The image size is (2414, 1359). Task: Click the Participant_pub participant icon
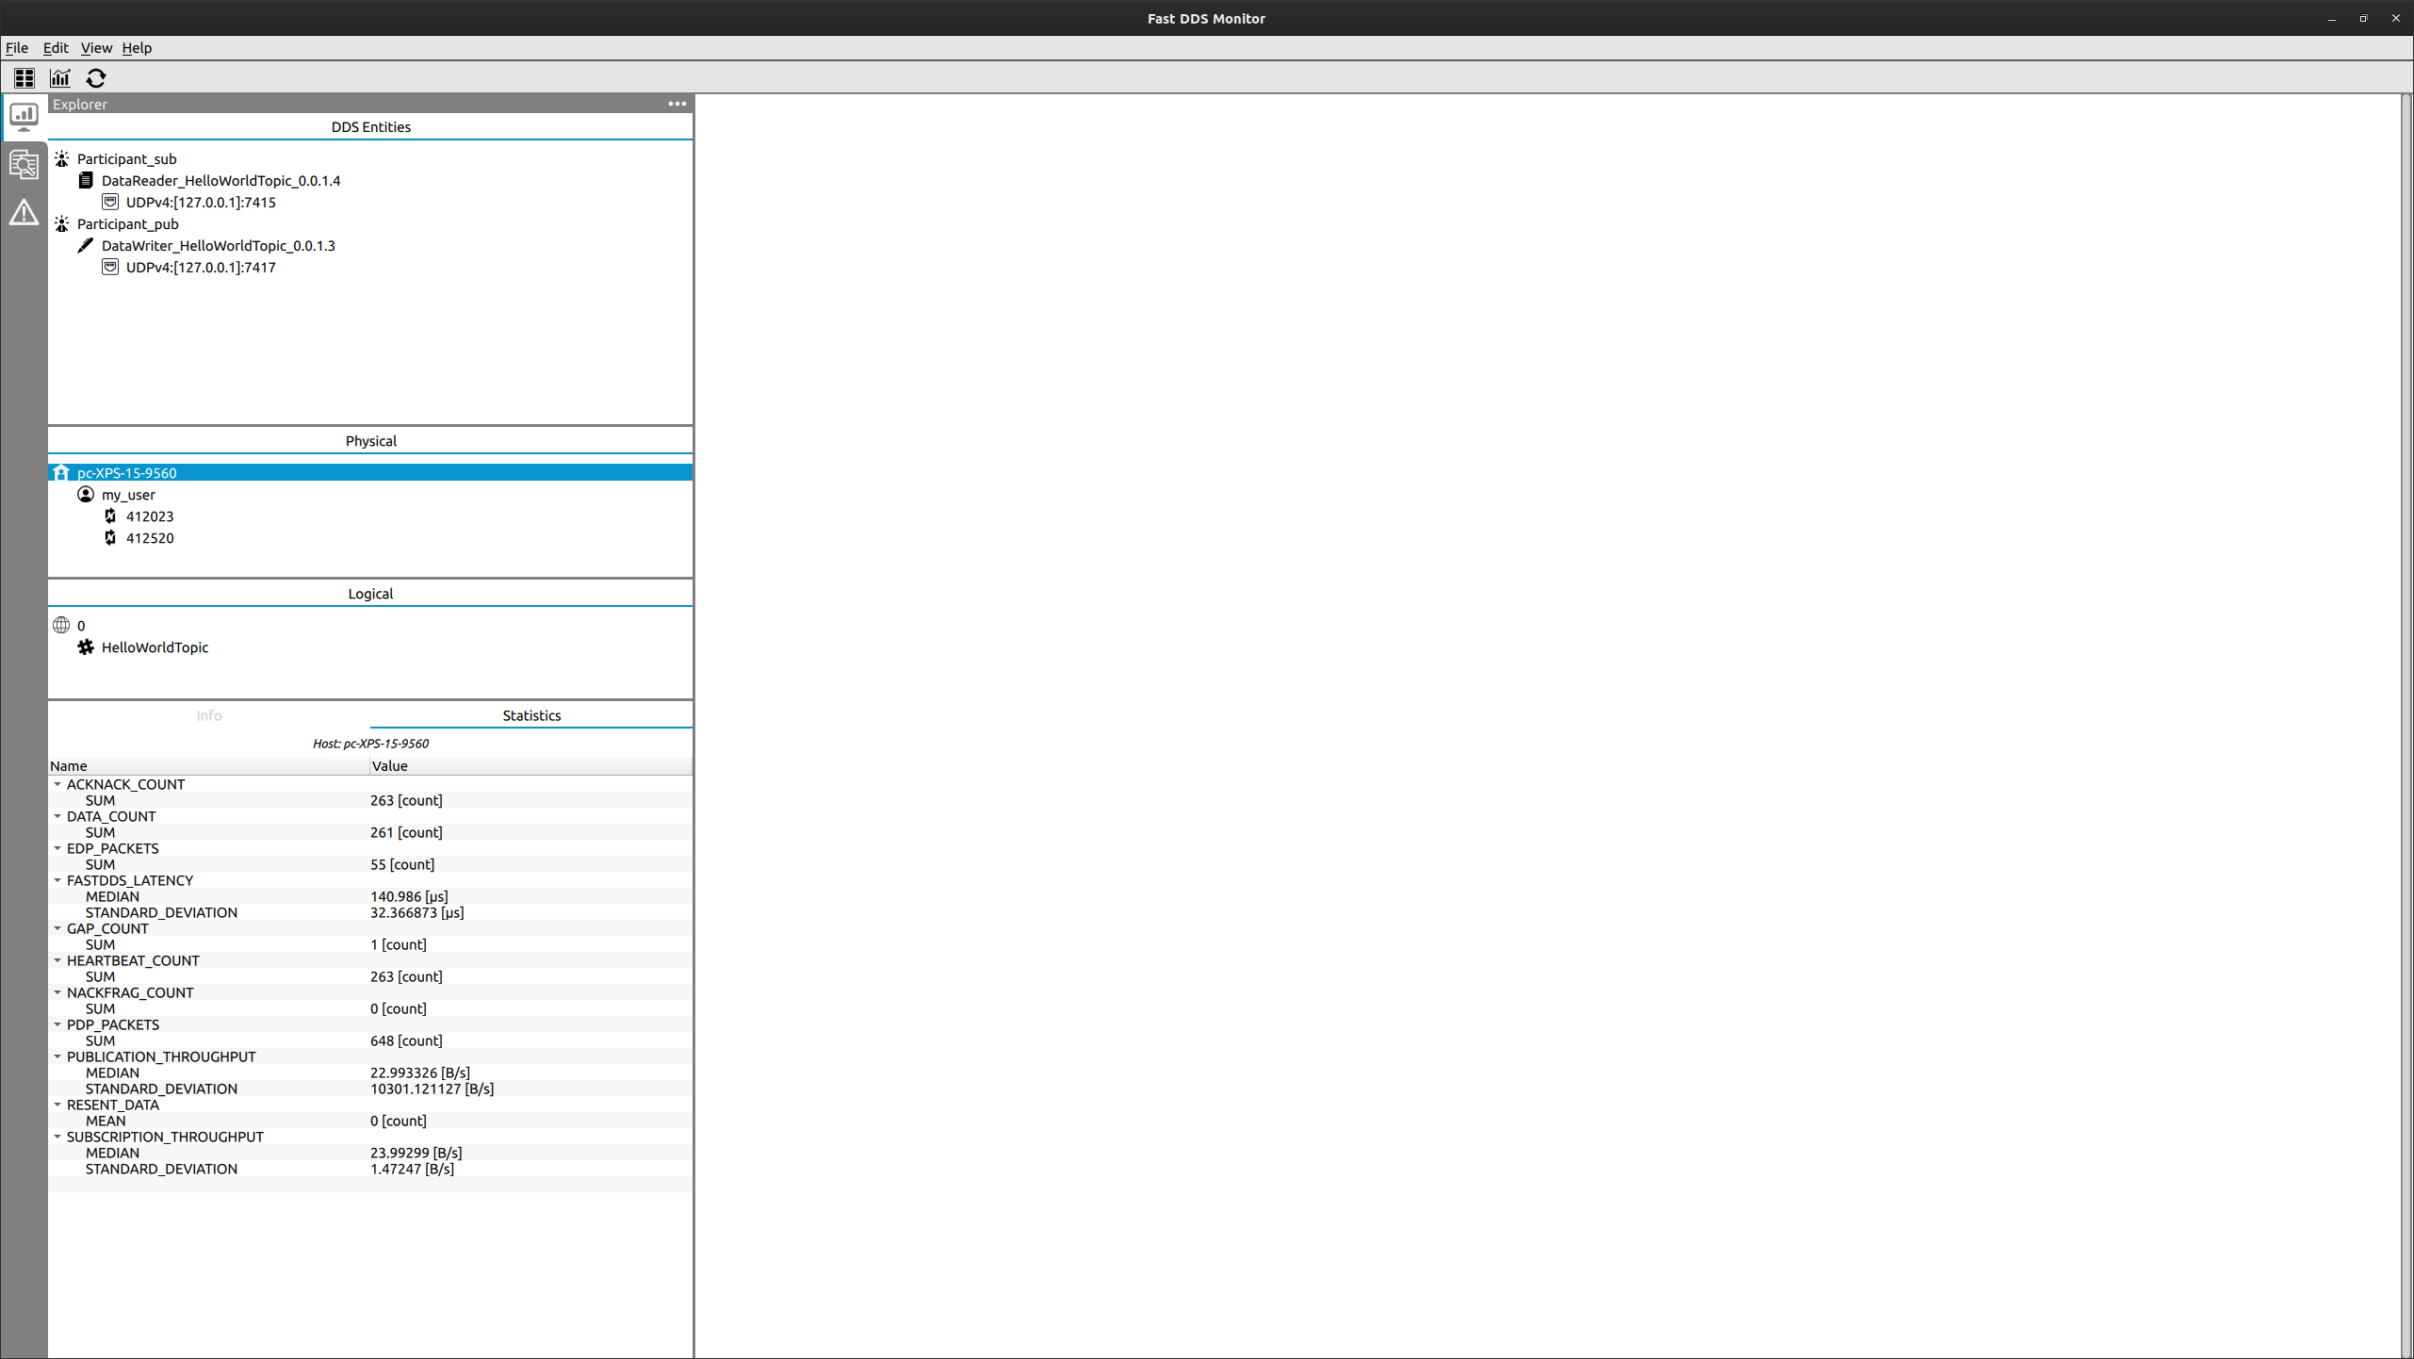click(62, 223)
